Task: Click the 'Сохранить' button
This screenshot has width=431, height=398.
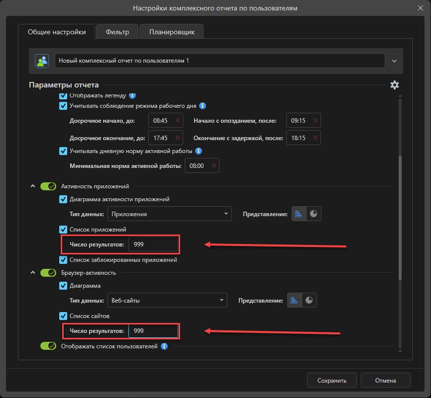Action: (332, 380)
